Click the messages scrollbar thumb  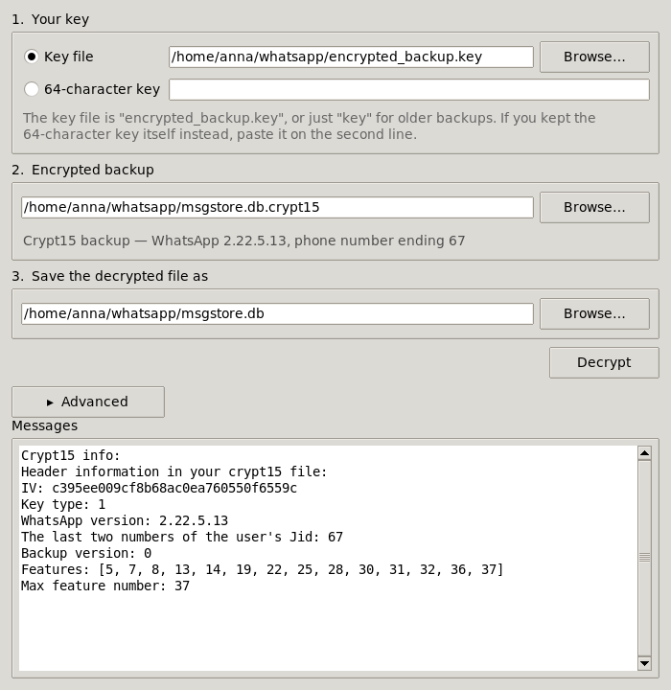pos(644,558)
